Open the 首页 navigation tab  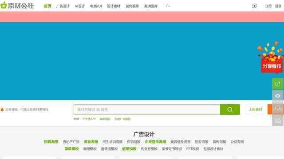point(47,6)
